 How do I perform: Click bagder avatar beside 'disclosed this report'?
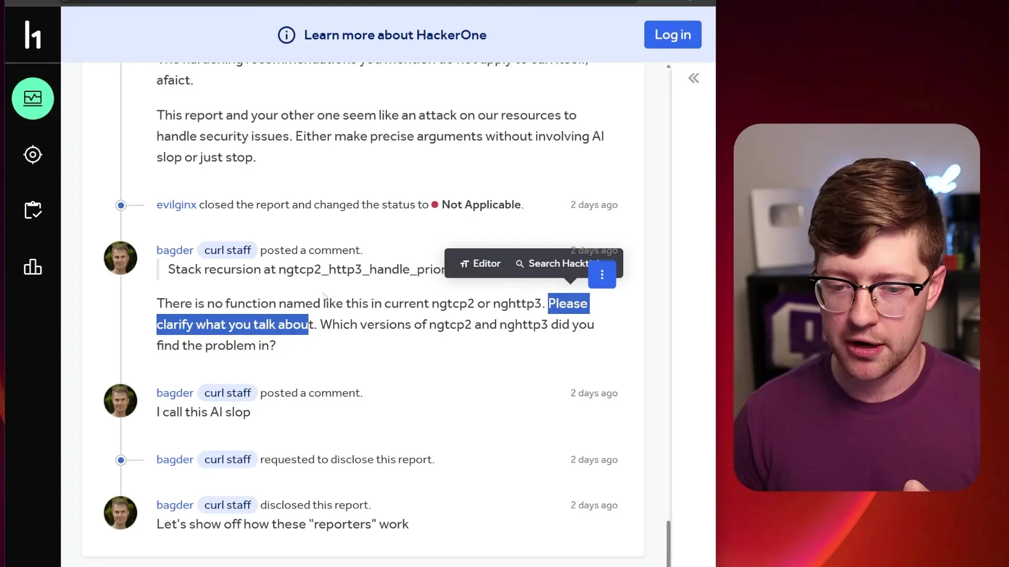tap(120, 513)
